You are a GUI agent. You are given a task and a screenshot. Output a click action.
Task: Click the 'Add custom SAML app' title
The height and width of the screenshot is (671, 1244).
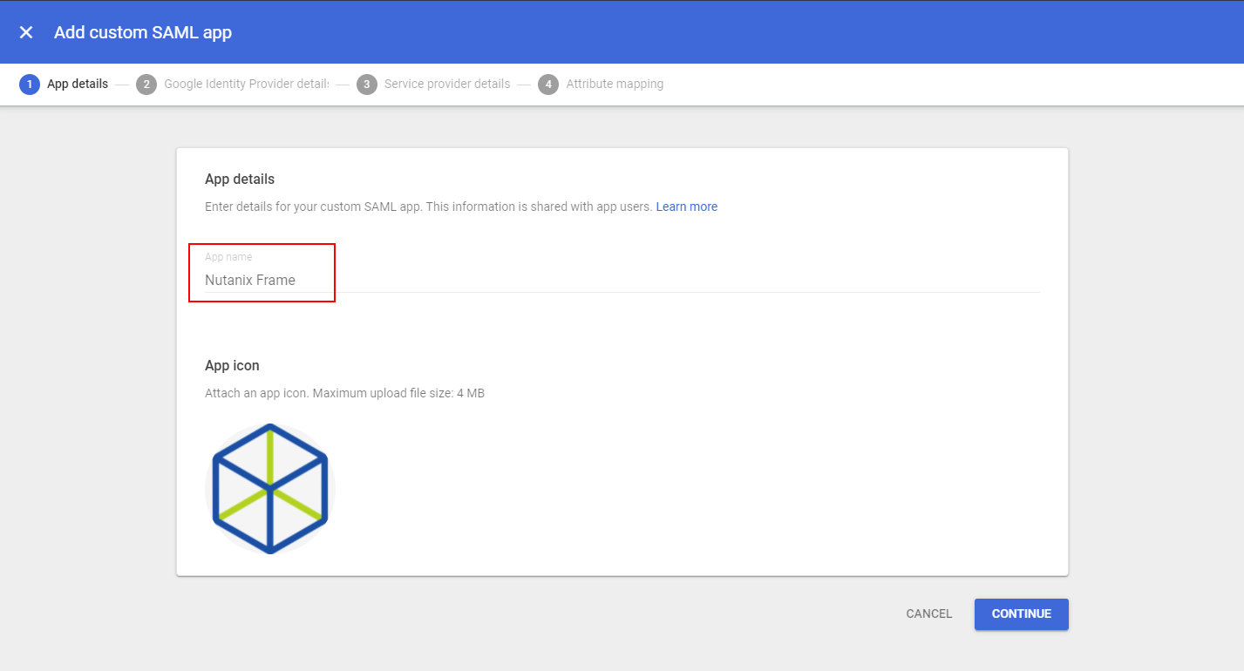143,32
